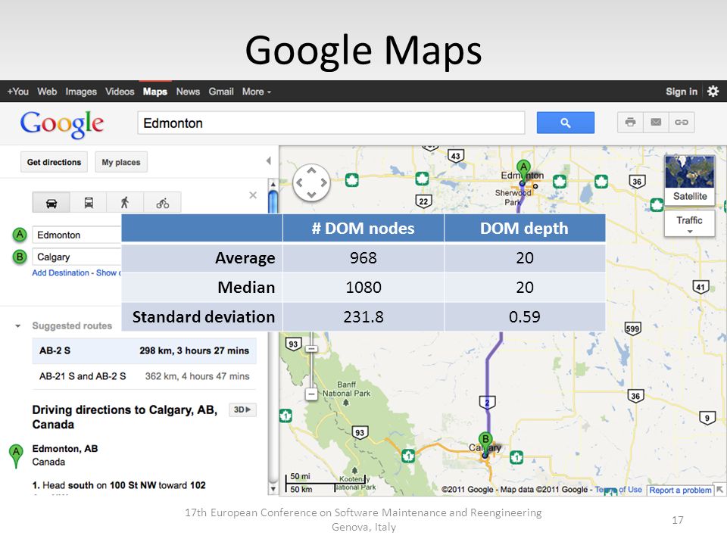Open the News menu item
Viewport: 727px width, 545px height.
[x=188, y=92]
